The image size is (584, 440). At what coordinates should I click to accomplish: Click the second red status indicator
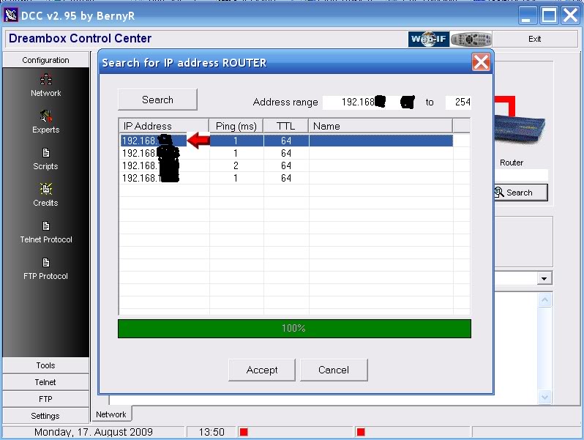click(x=361, y=432)
